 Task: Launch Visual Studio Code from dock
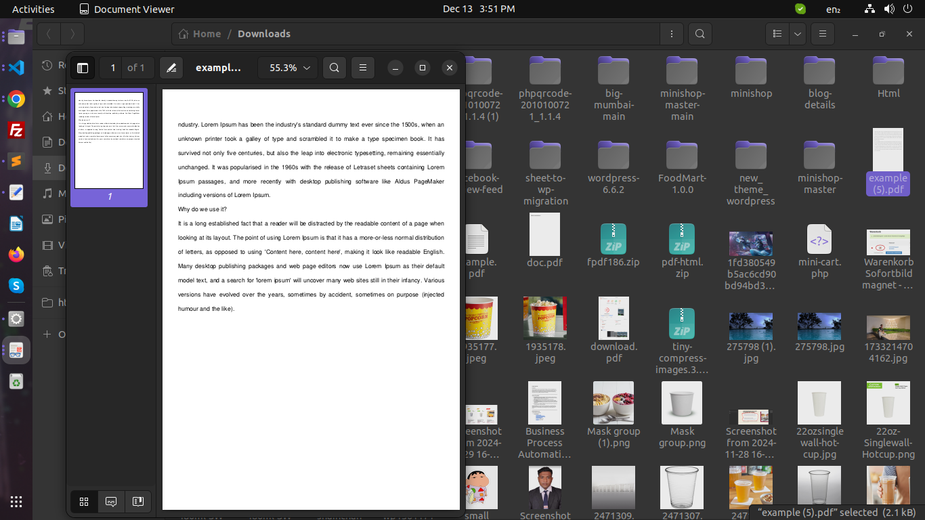(16, 68)
